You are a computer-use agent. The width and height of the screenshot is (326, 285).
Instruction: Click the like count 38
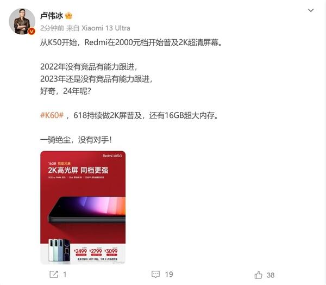point(270,275)
